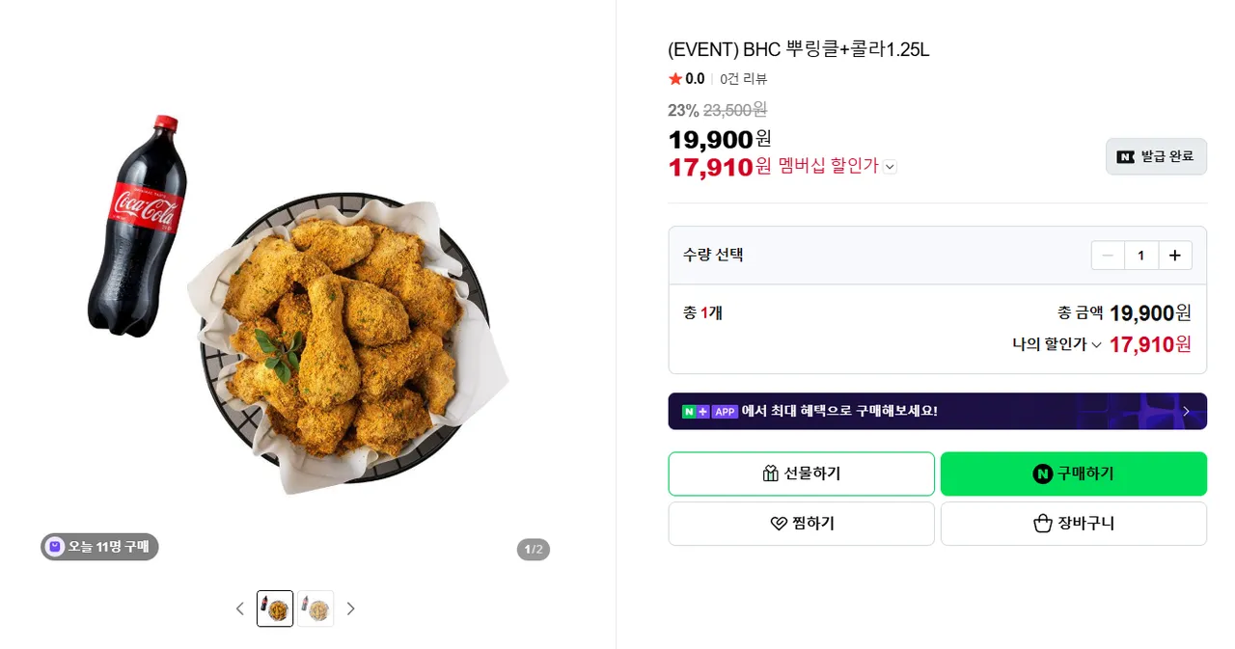The image size is (1235, 649).
Task: Add item to wishlist with 찜하기
Action: click(801, 524)
